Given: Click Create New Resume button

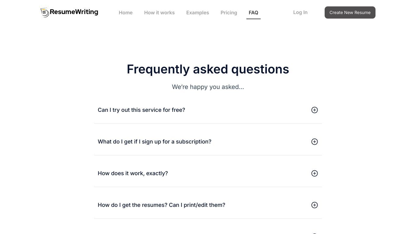Looking at the screenshot, I should coord(350,12).
